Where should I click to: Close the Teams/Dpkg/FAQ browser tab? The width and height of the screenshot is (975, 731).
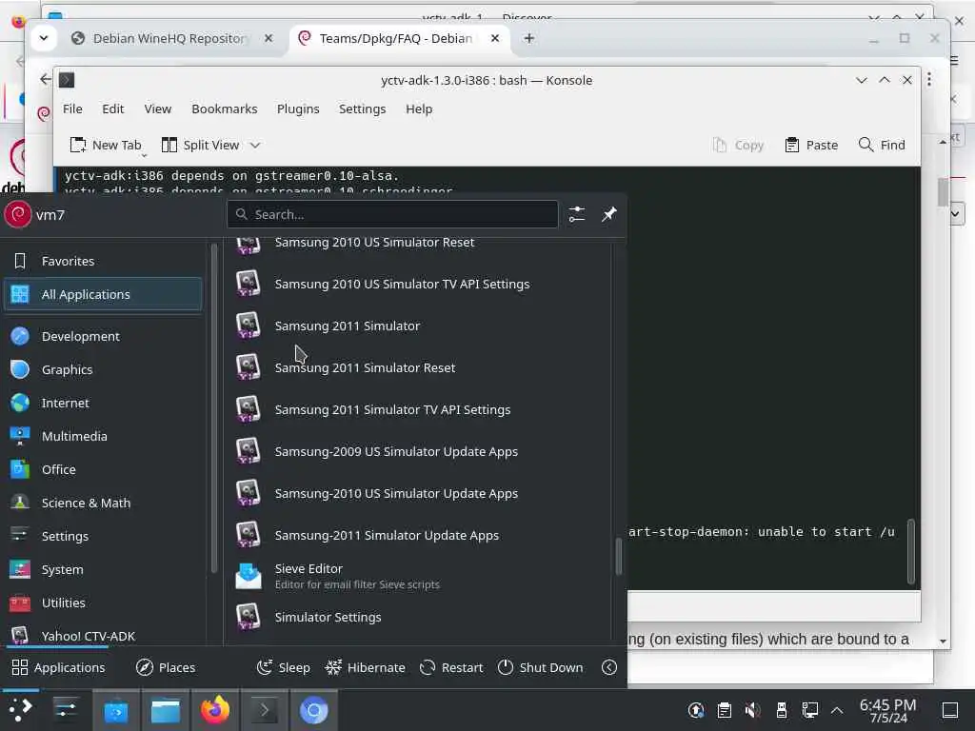[x=495, y=38]
